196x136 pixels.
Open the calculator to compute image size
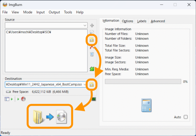pos(146,106)
